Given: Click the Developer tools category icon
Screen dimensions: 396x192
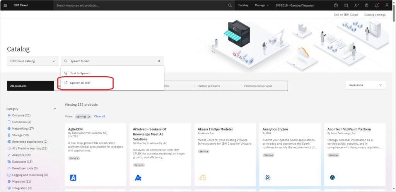Looking at the screenshot, I should tap(9, 168).
